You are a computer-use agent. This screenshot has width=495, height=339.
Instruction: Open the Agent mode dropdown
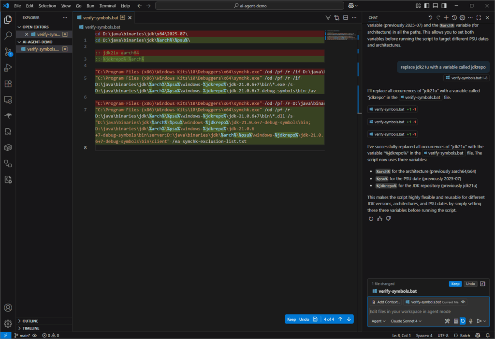378,321
